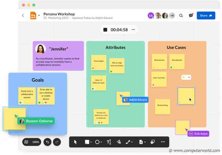Click the Erik Arjun cursor label

(198, 134)
